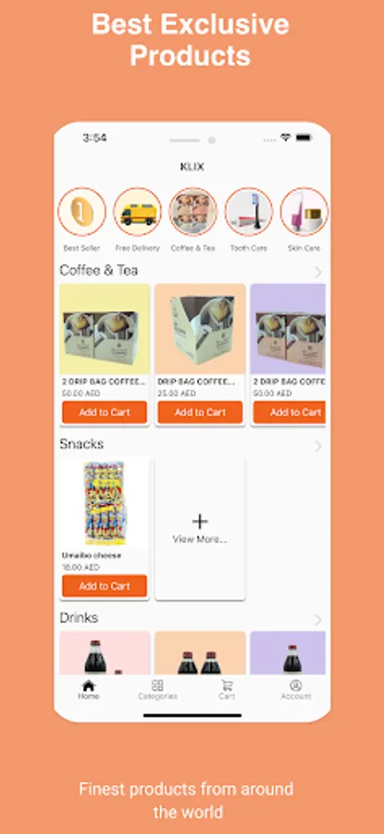Open the Best Seller category circle
The height and width of the screenshot is (834, 384).
click(81, 211)
